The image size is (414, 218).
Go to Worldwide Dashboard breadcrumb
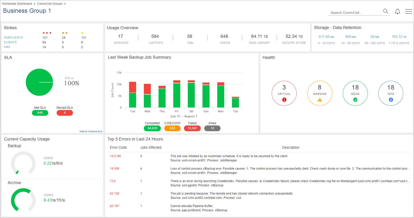click(17, 4)
